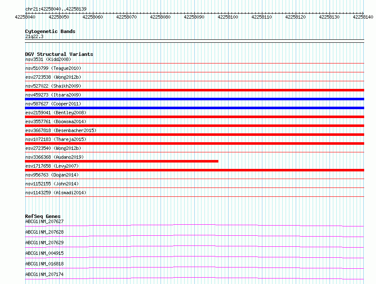Click ruler position 42258060

tap(93, 17)
